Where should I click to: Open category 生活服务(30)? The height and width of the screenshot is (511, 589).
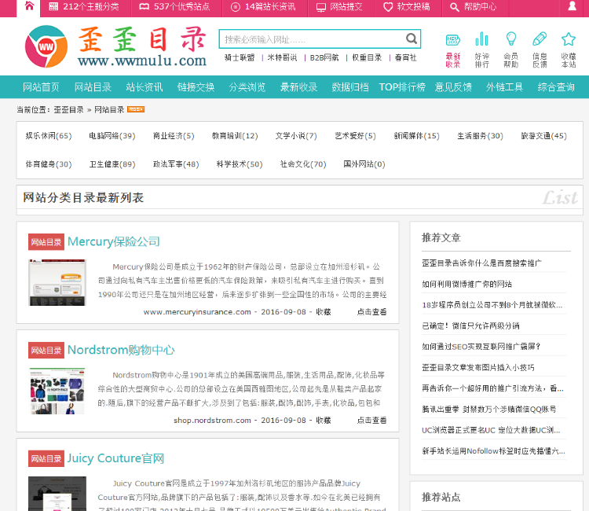click(480, 136)
